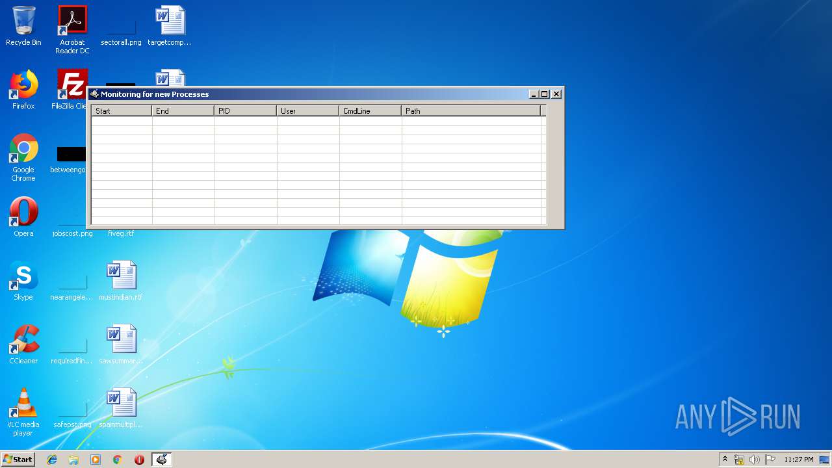This screenshot has width=832, height=468.
Task: Open Windows Media Player from the taskbar
Action: 96,460
